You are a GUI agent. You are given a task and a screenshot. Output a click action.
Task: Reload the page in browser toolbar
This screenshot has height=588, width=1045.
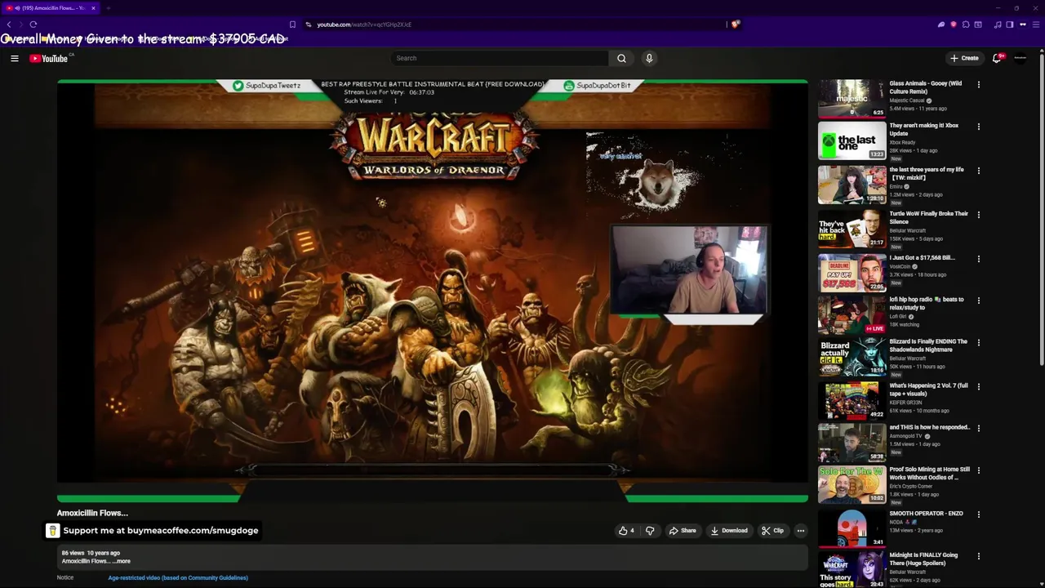33,24
